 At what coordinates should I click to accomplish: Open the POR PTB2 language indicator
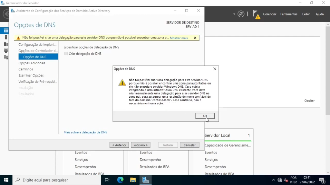pos(293,180)
